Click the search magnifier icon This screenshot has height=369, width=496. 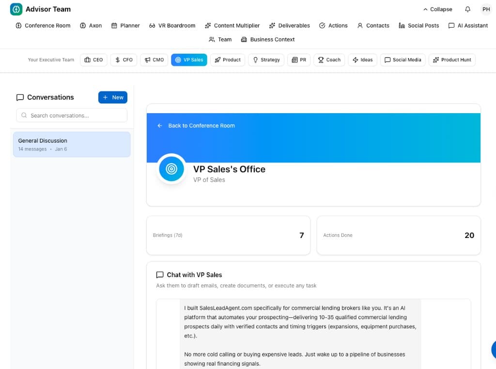coord(24,115)
